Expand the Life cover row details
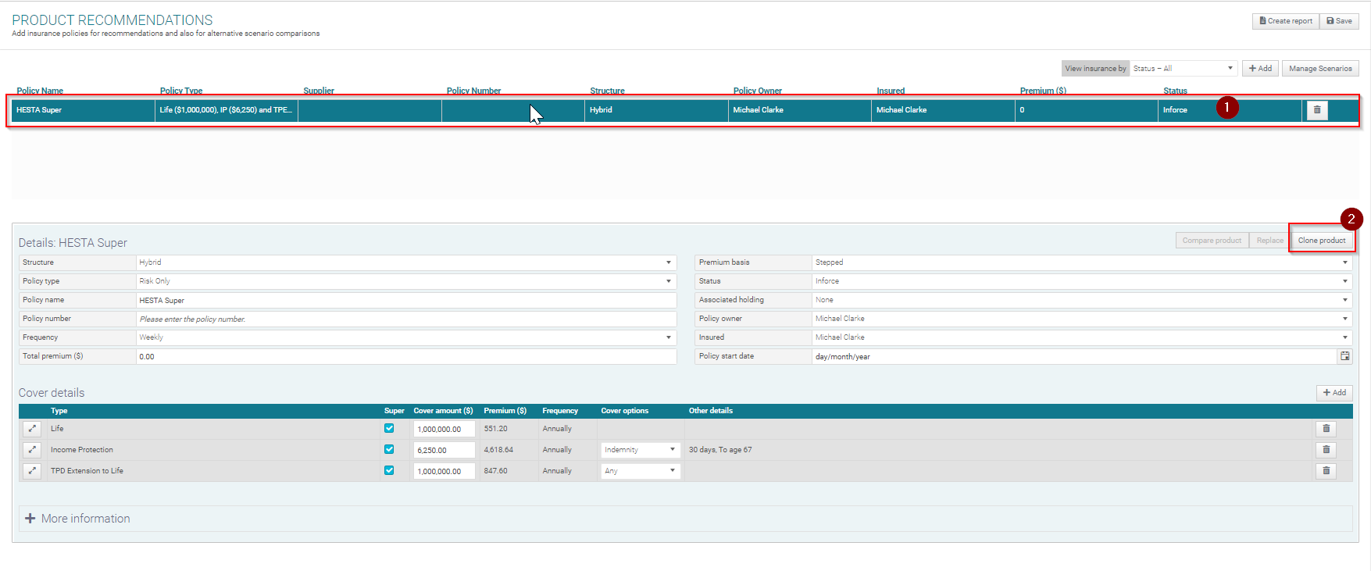1371x571 pixels. pos(32,429)
